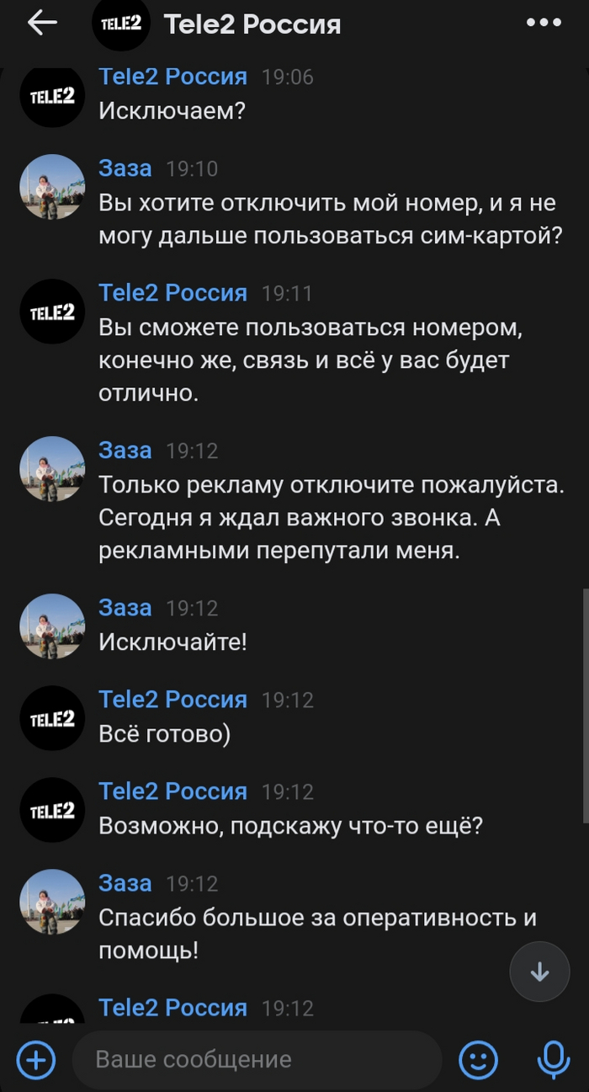Image resolution: width=589 pixels, height=1092 pixels.
Task: Focus the Ваше сообщение input field
Action: pos(257,1059)
